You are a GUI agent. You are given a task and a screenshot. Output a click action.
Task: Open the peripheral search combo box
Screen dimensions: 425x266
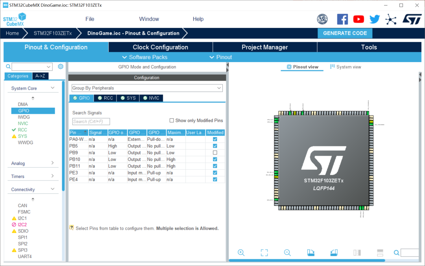(32, 66)
